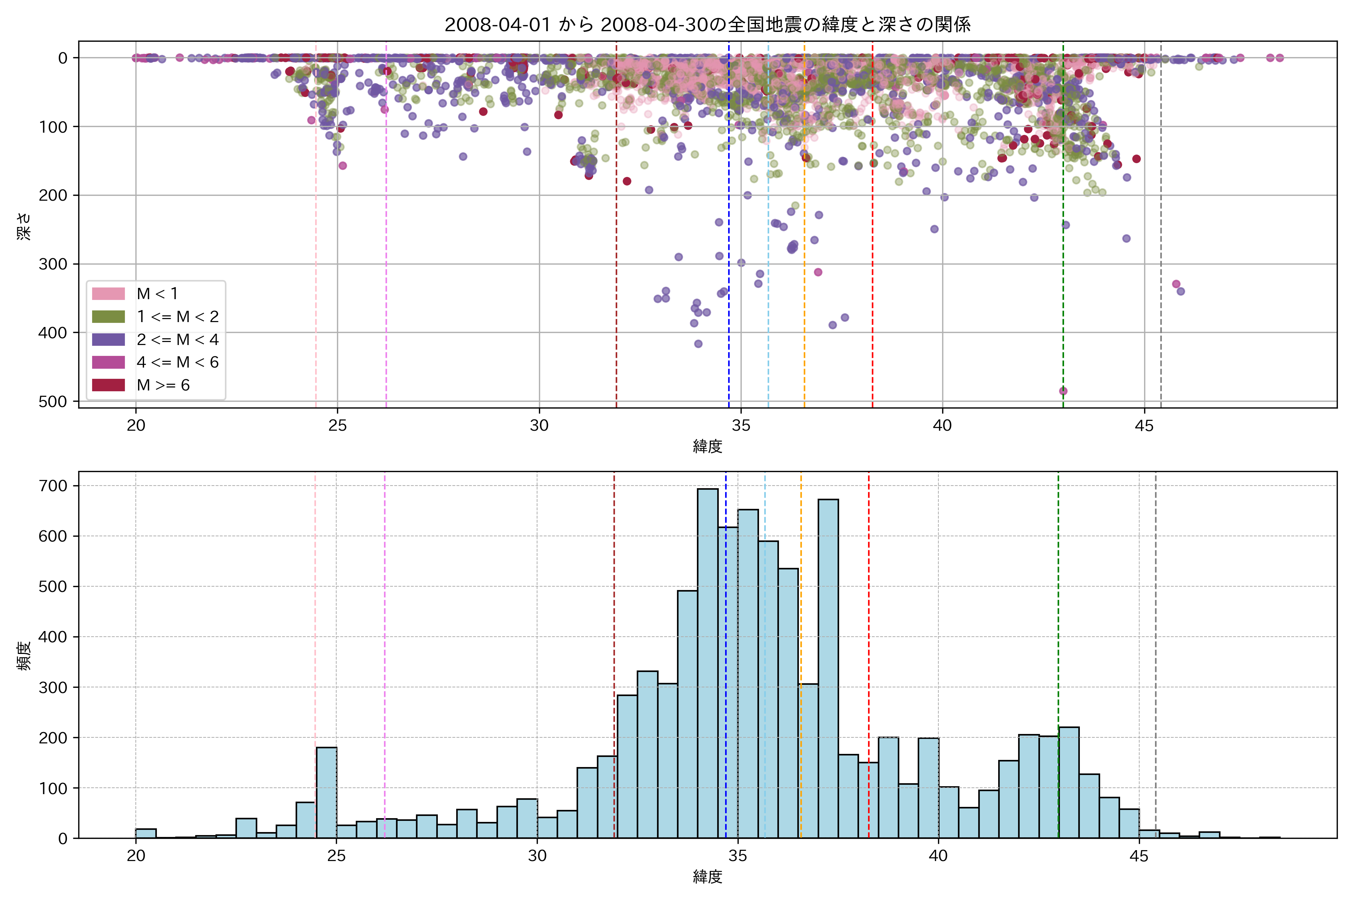The image size is (1354, 902).
Task: Click the 45 latitude tick under histogram
Action: [1139, 856]
